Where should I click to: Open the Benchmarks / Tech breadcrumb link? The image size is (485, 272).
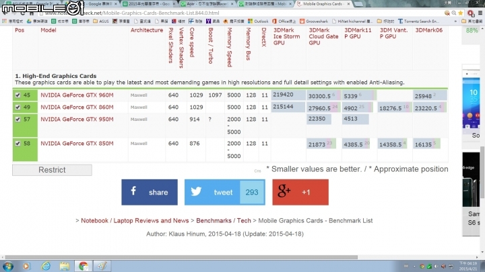pyautogui.click(x=224, y=220)
